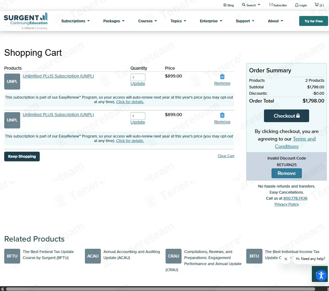Open the 'Hi. Need any help?' chat
The height and width of the screenshot is (291, 329).
[310, 259]
